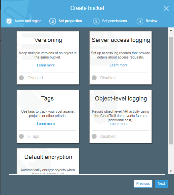The image size is (174, 195).
Task: Open the Tags card
Action: pyautogui.click(x=48, y=116)
